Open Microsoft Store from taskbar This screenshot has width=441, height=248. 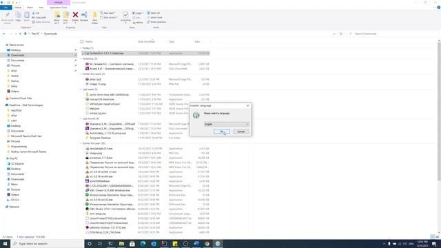click(x=132, y=244)
